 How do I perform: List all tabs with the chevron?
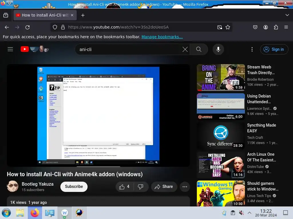coord(287,15)
